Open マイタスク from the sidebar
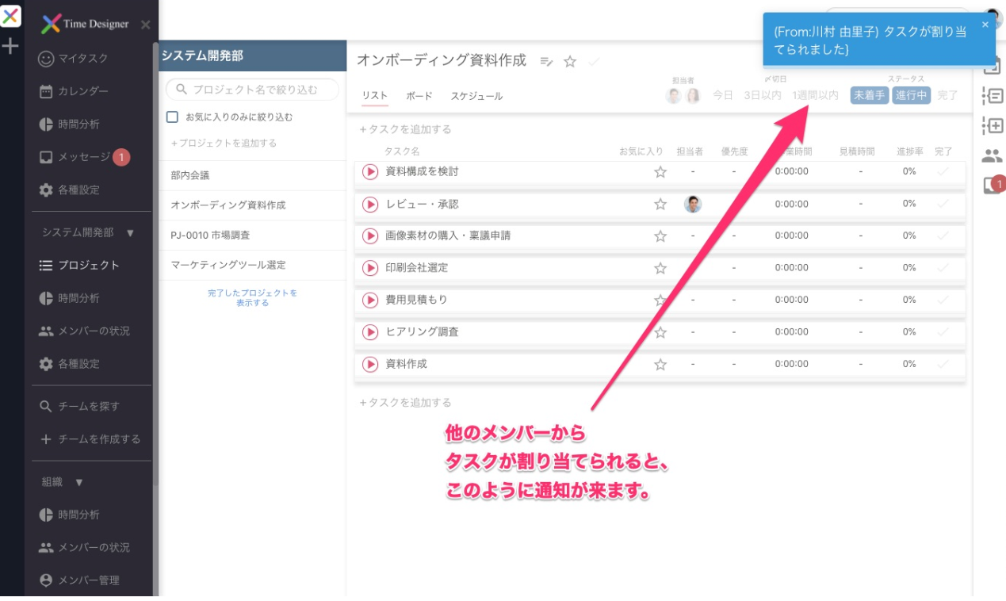Screen dimensions: 1006x601 71,57
